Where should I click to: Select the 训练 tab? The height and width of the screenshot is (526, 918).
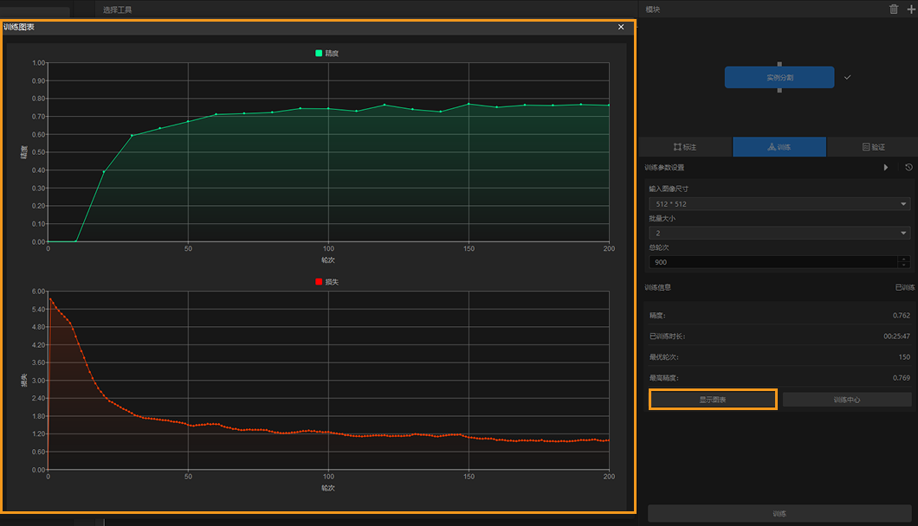tap(779, 147)
